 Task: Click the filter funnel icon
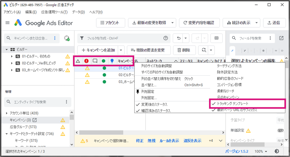tap(82, 38)
